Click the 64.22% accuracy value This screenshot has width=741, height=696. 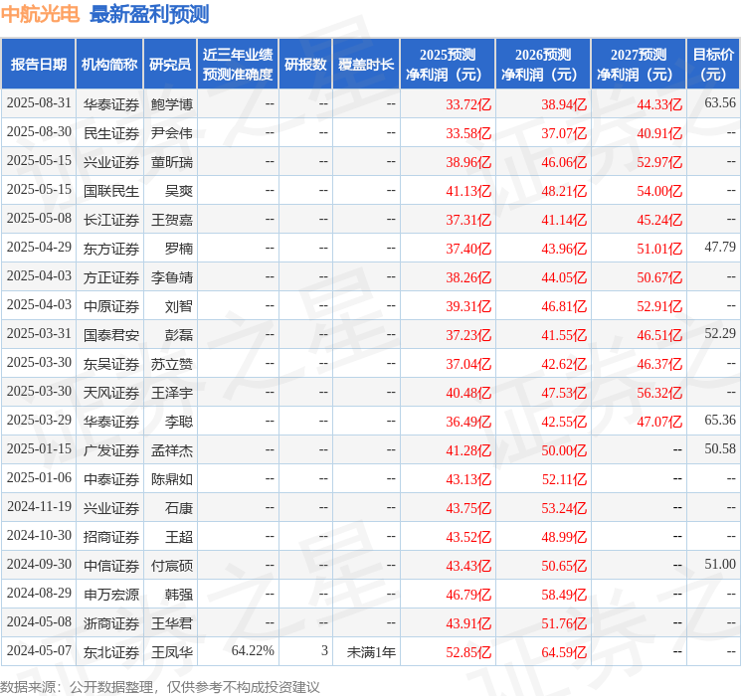click(253, 652)
